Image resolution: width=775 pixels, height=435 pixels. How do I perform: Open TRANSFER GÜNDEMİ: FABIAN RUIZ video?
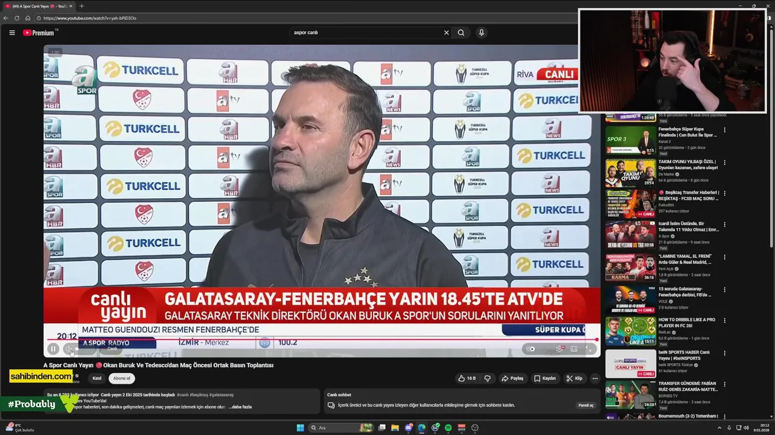pyautogui.click(x=688, y=387)
